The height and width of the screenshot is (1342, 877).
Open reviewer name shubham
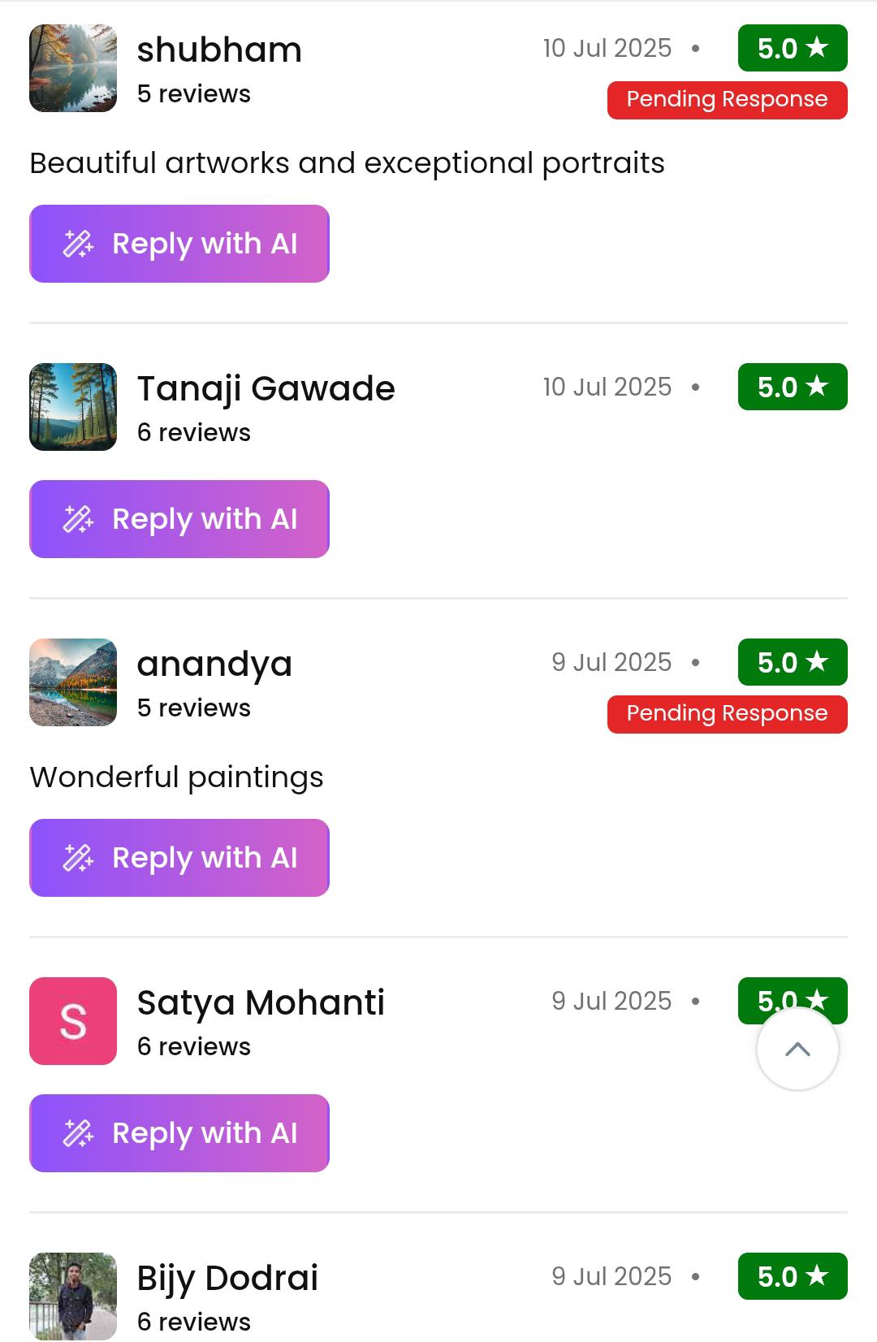[219, 50]
